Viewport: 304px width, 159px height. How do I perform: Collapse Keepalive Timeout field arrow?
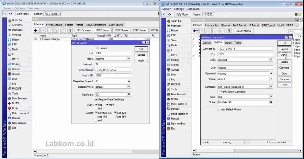coord(129,81)
